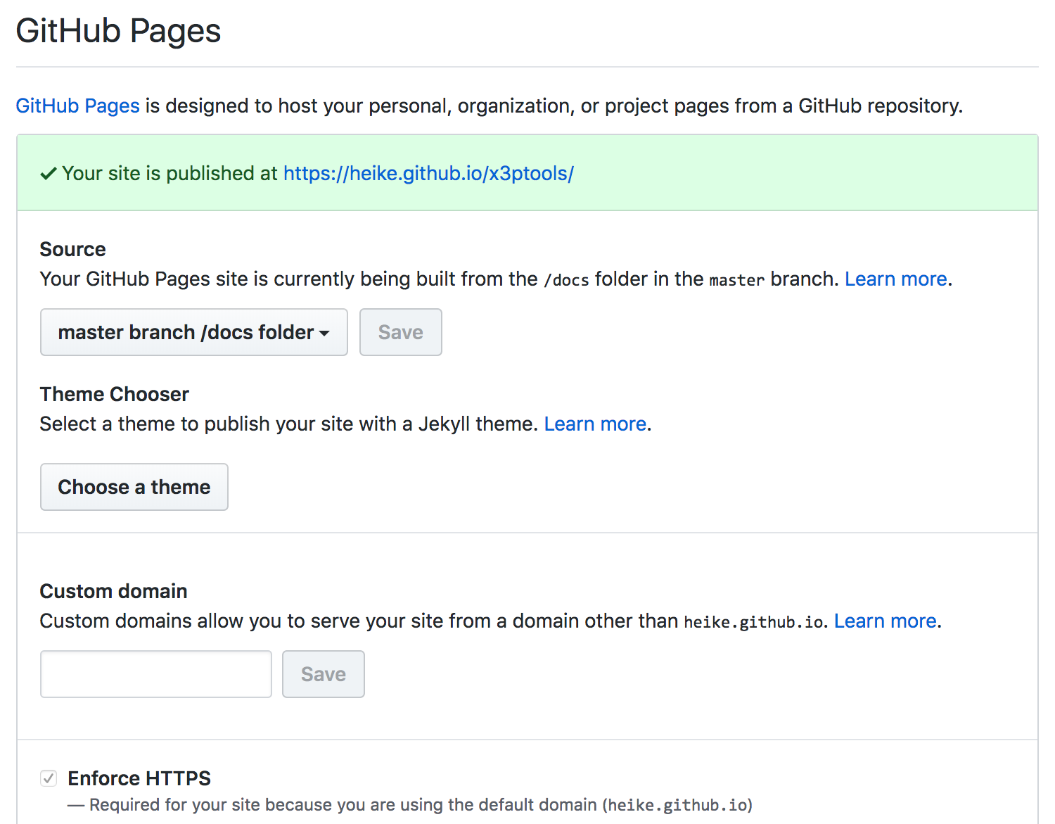Click the master code text in Source description
The width and height of the screenshot is (1055, 824).
[736, 280]
